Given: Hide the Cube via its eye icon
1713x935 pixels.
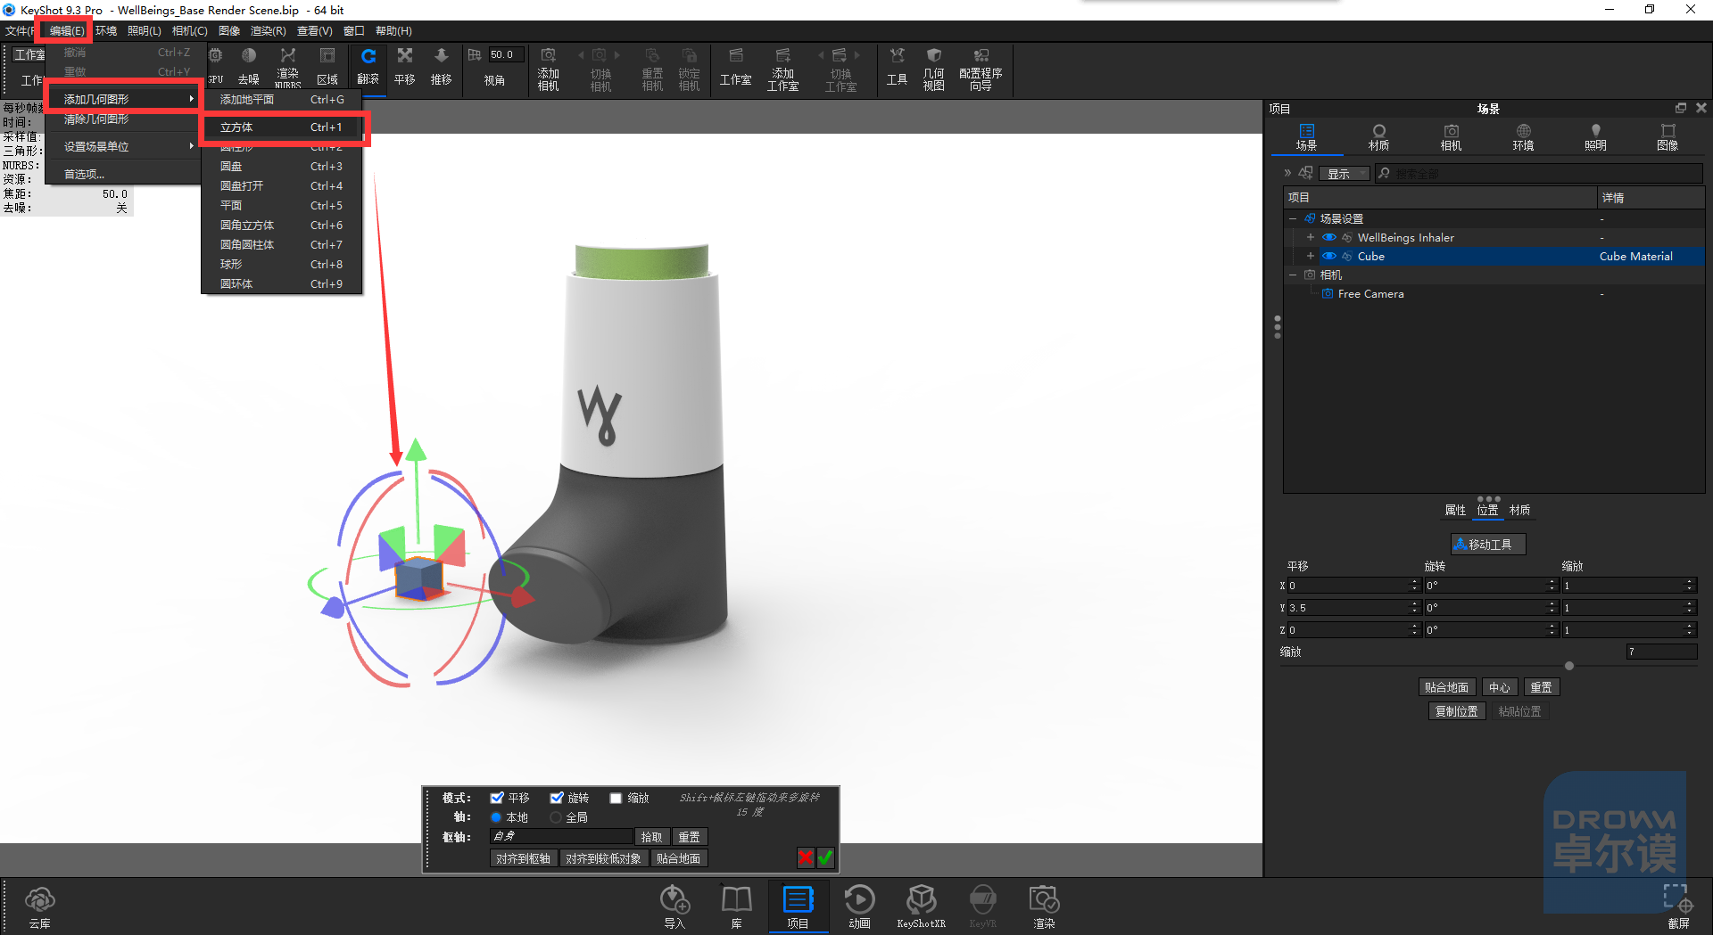Looking at the screenshot, I should tap(1328, 257).
